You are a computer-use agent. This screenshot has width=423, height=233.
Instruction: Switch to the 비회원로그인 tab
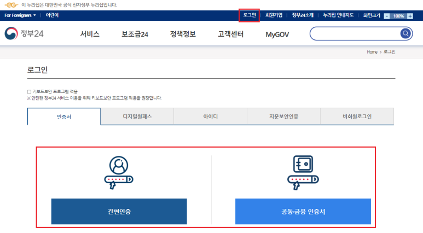point(357,116)
